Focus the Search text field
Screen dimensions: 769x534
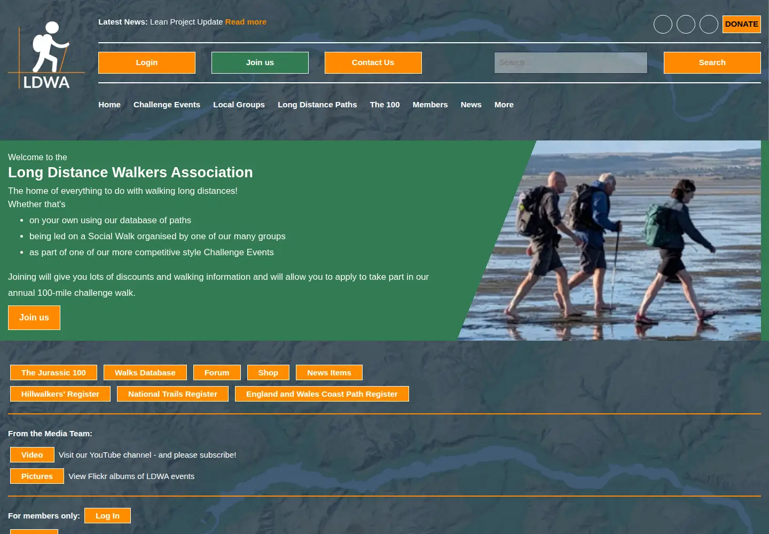571,62
